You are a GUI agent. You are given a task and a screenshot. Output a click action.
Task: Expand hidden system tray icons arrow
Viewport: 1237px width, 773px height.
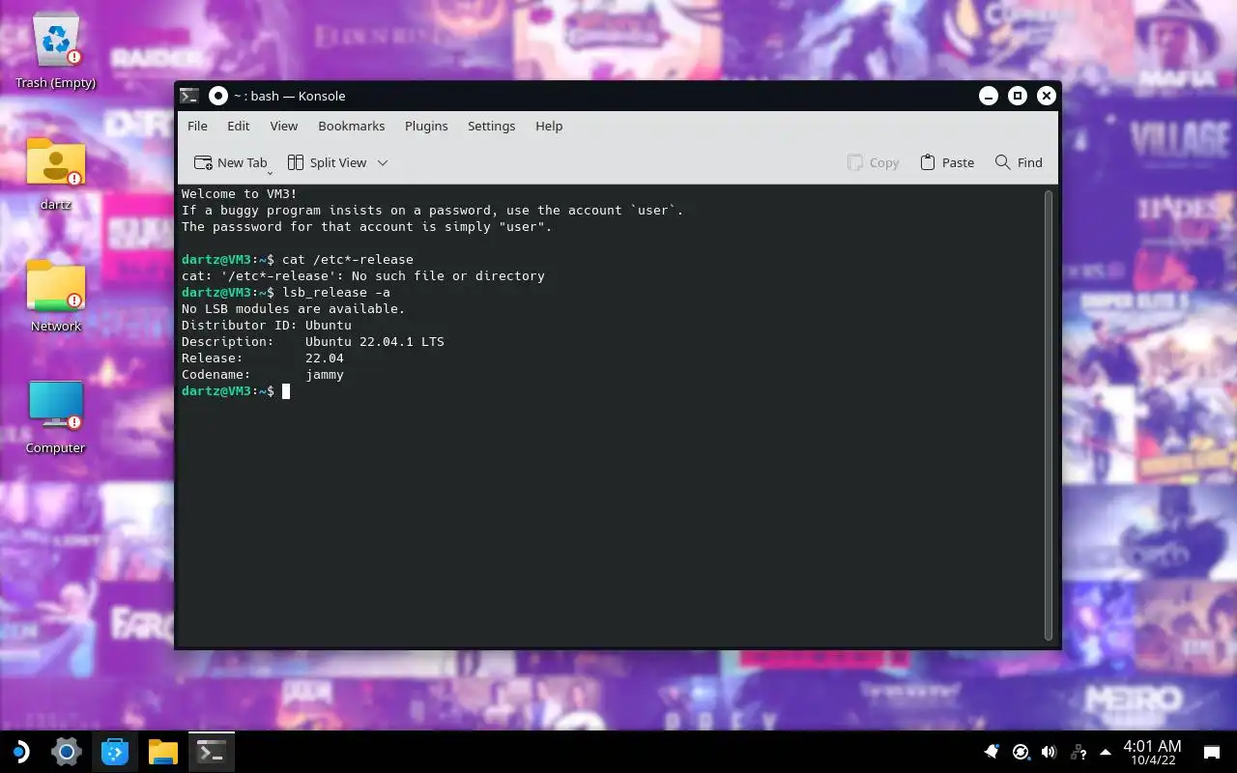pyautogui.click(x=1106, y=752)
